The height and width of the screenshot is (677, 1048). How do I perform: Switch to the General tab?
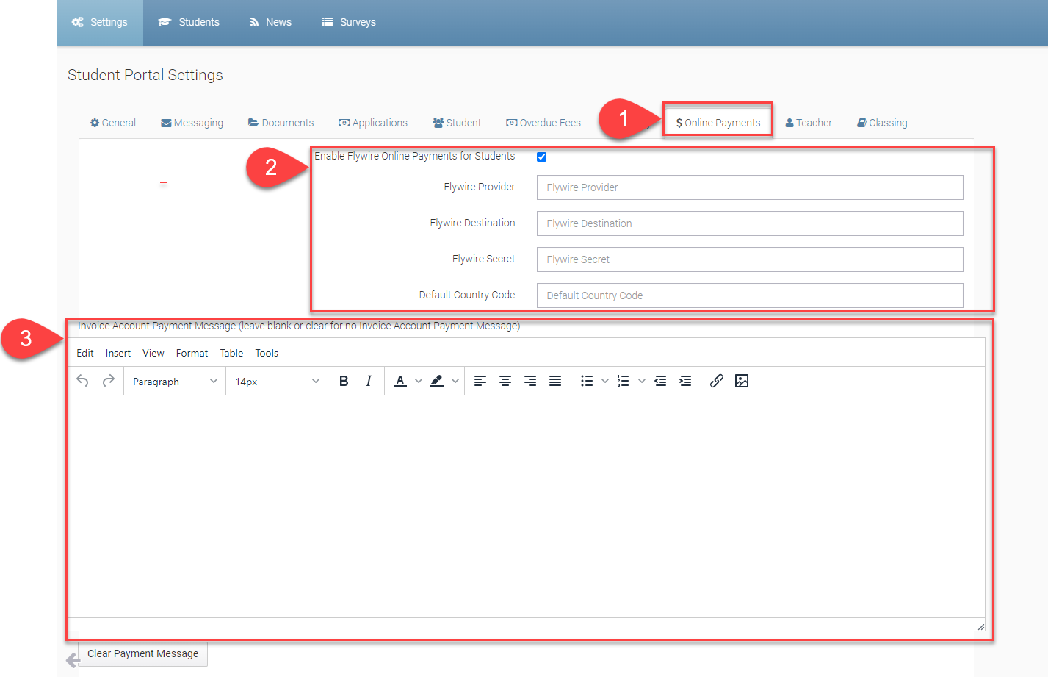click(x=113, y=123)
